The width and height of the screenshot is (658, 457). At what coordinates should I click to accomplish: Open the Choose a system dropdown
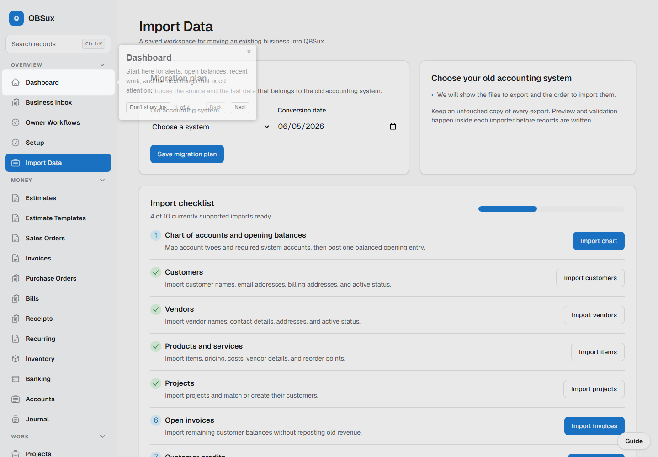click(211, 127)
